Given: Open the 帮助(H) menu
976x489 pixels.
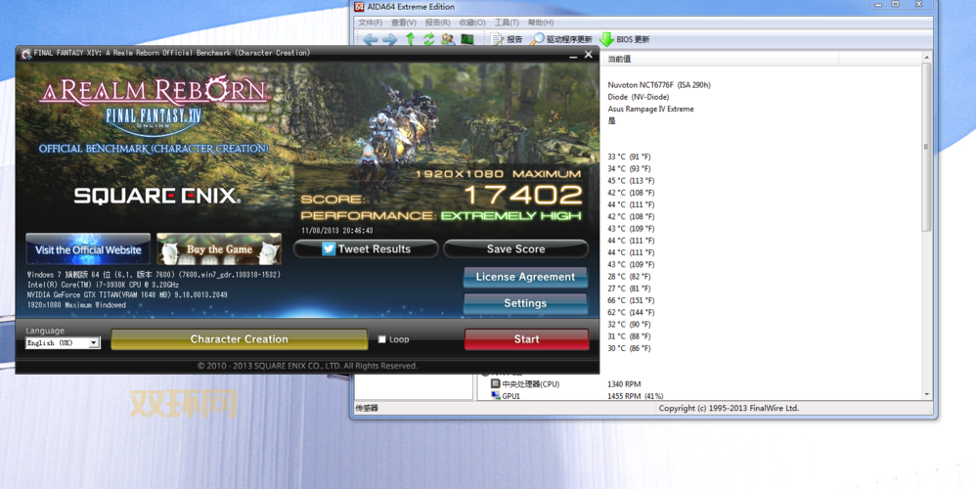Looking at the screenshot, I should [540, 22].
